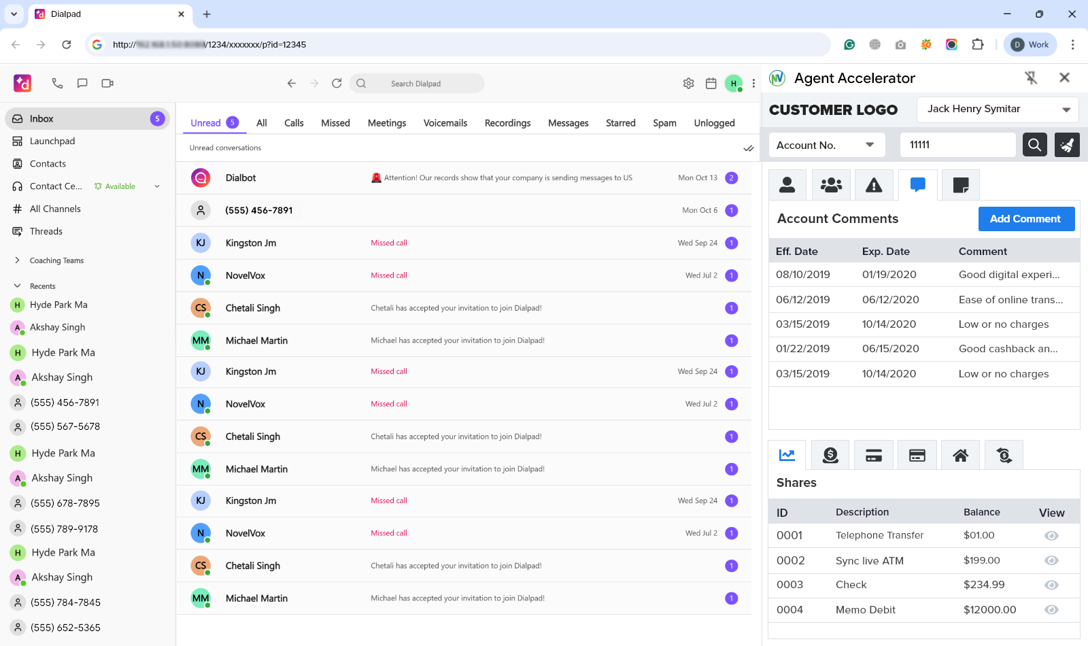Open the Chrome three-dot menu
Viewport: 1088px width, 646px height.
(x=1072, y=45)
